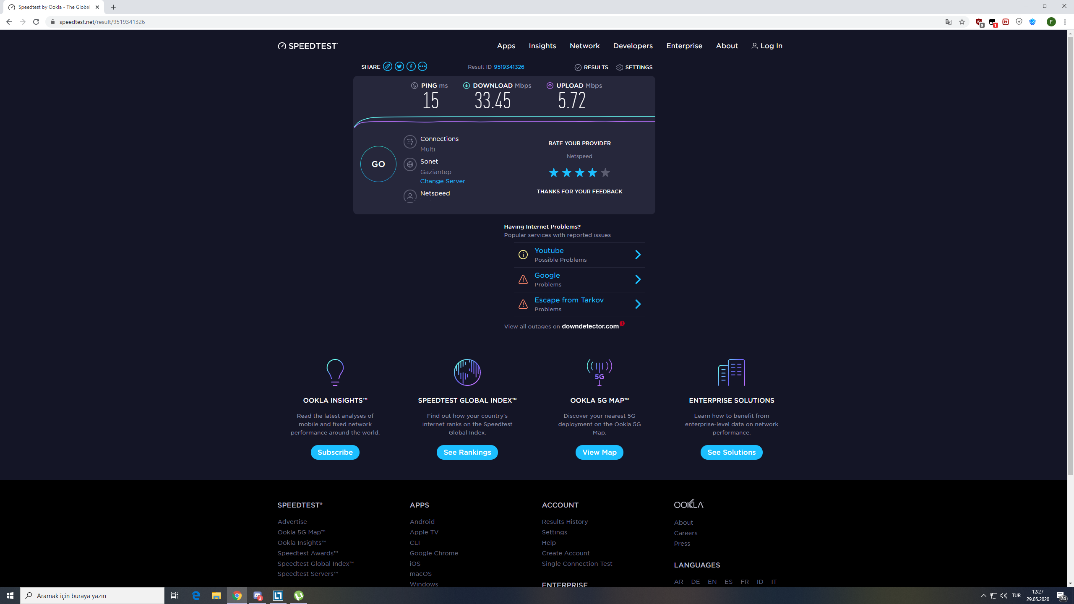This screenshot has height=604, width=1074.
Task: Expand Escape from Tarkov problems arrow
Action: (638, 304)
